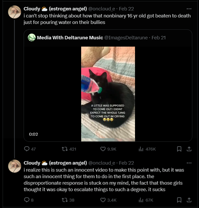Open the @ImagesDeltarune handle link
This screenshot has width=199, height=208.
point(126,38)
